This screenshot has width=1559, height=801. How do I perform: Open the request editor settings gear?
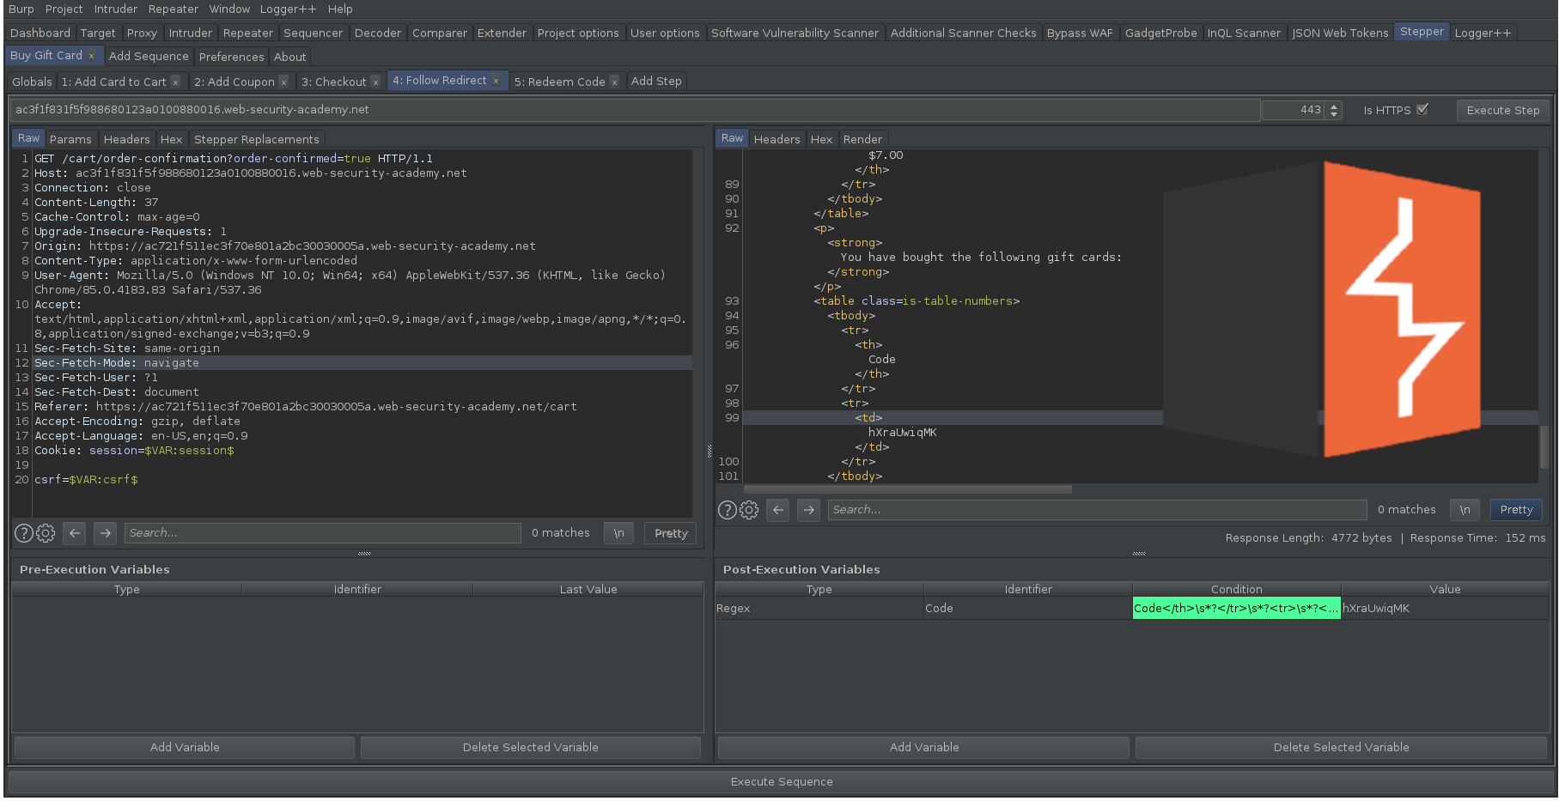click(x=46, y=532)
